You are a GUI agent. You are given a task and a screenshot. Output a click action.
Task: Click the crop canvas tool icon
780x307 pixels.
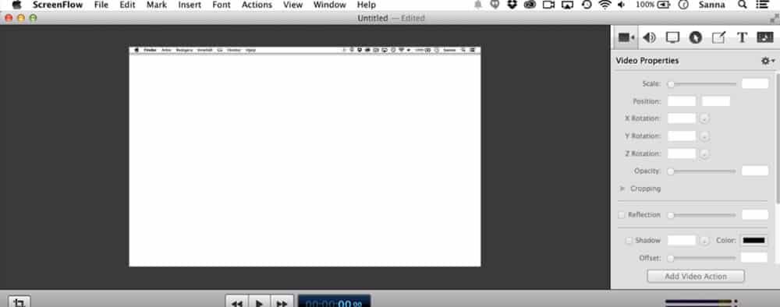coord(19,302)
